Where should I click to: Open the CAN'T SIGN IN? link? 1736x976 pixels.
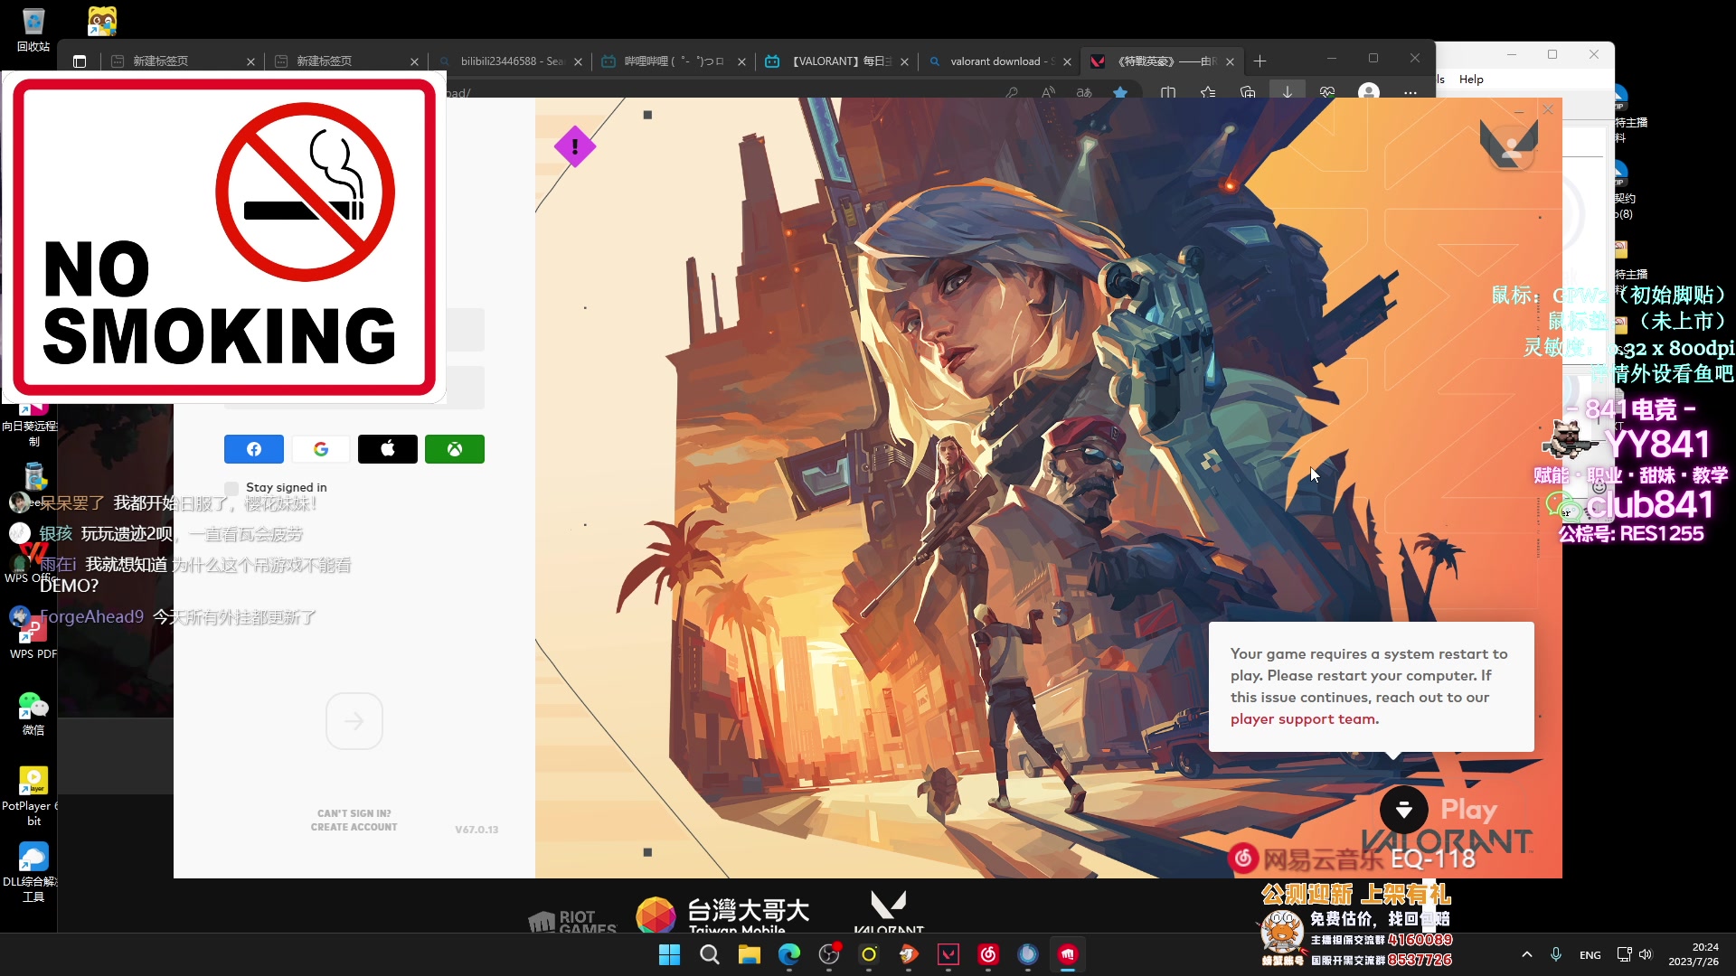[x=354, y=813]
